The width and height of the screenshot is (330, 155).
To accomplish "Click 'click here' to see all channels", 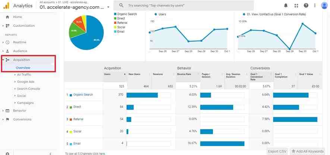I will pos(99,154).
